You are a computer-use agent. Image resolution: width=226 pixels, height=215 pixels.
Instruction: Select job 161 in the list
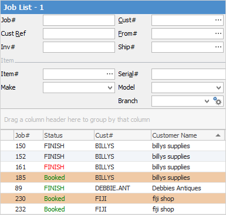[113, 167]
